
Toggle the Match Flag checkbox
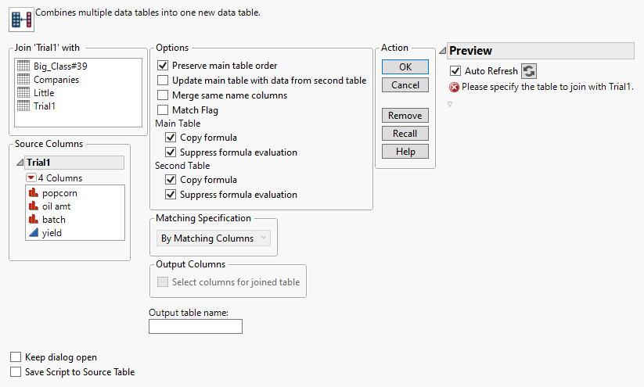pyautogui.click(x=164, y=110)
